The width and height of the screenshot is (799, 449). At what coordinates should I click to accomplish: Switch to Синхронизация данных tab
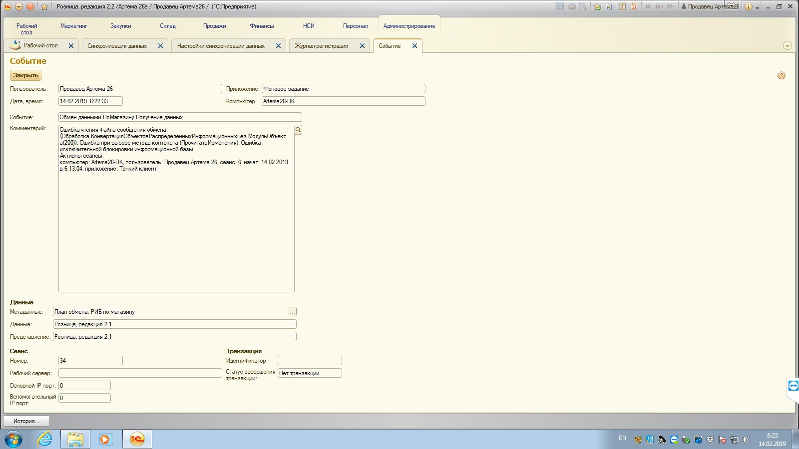(117, 46)
